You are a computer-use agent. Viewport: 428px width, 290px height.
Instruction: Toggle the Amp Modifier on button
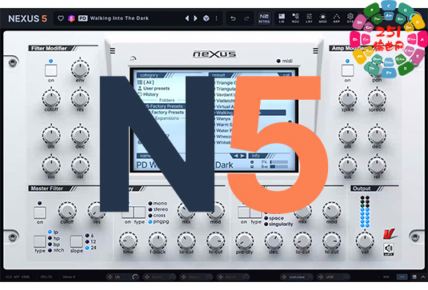[x=347, y=70]
